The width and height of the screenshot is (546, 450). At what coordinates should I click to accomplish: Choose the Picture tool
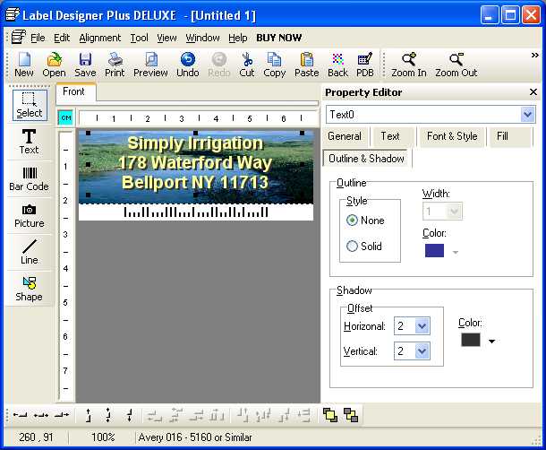(x=29, y=215)
